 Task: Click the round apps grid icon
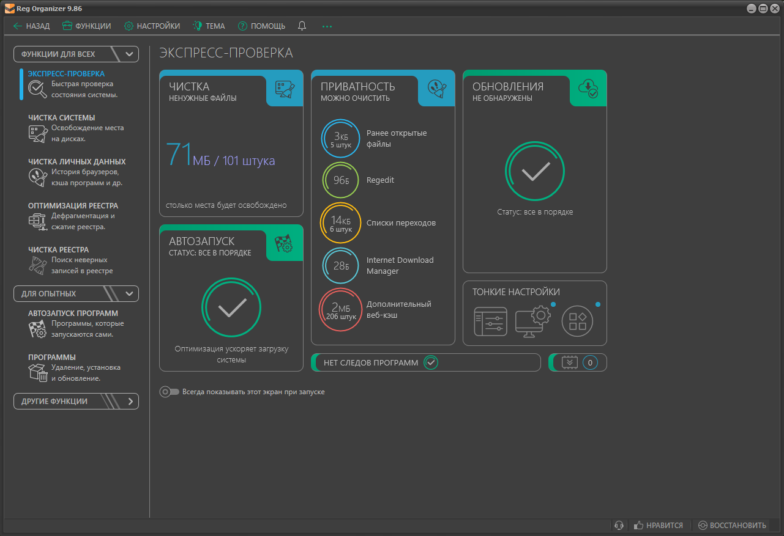coord(577,321)
